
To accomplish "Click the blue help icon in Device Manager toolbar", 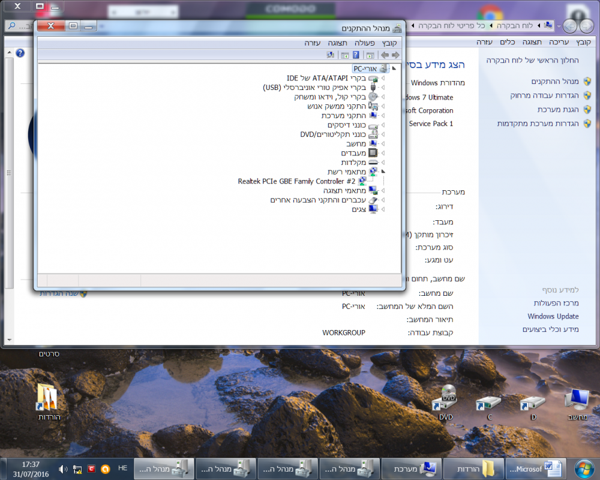I will pyautogui.click(x=356, y=55).
